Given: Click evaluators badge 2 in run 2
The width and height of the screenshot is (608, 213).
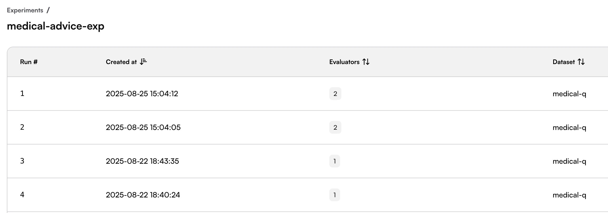Looking at the screenshot, I should [x=335, y=127].
